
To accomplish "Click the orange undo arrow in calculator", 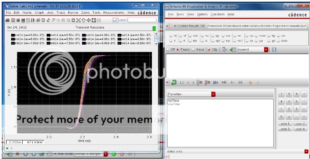I will click(250, 83).
